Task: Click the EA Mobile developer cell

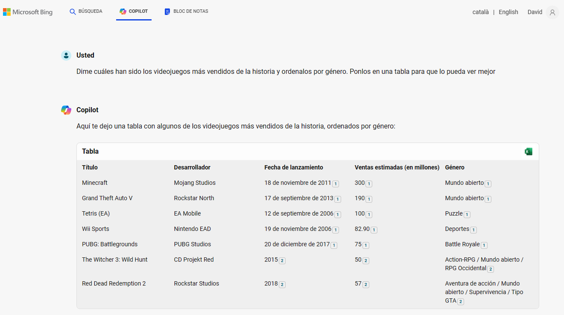Action: click(x=187, y=213)
